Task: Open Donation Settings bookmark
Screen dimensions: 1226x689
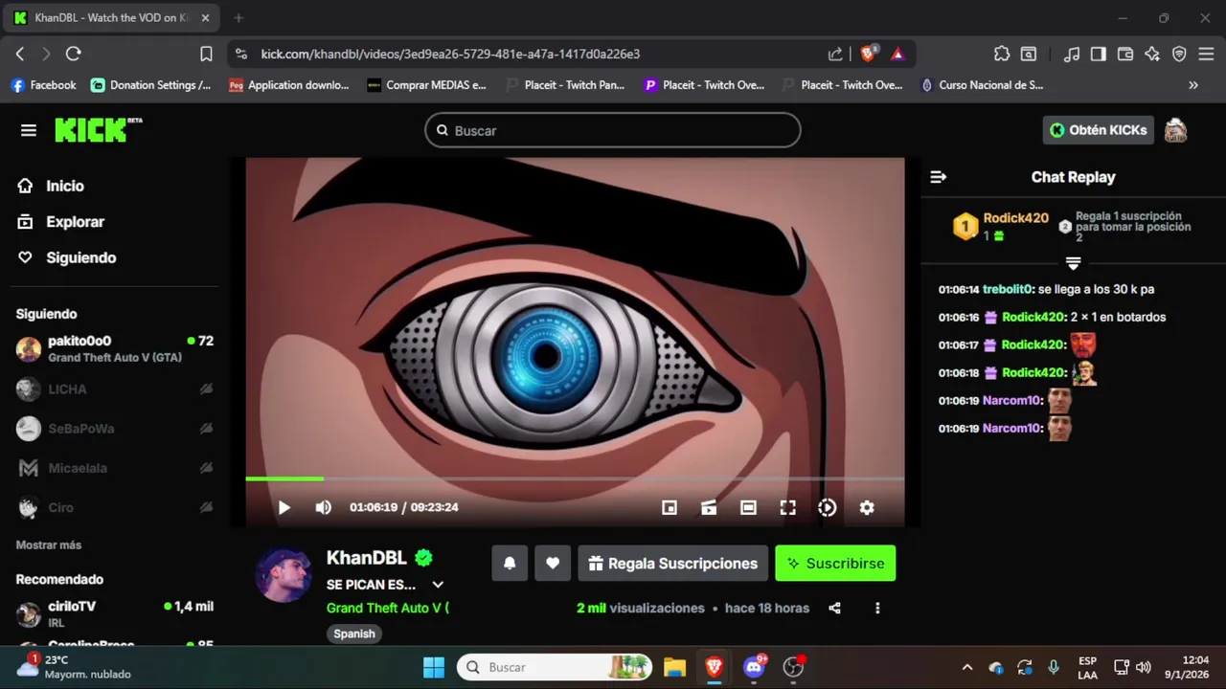Action: click(151, 85)
